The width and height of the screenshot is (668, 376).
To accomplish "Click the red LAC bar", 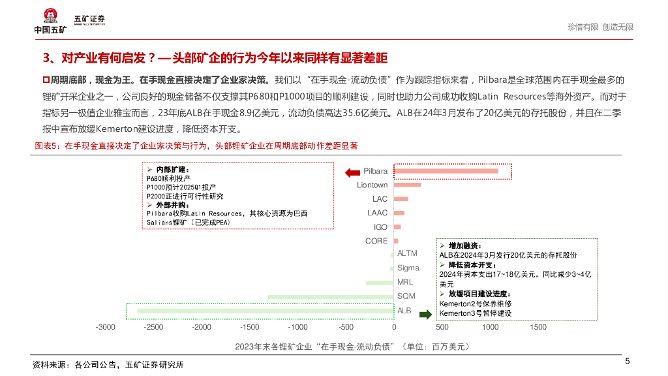I will 401,199.
